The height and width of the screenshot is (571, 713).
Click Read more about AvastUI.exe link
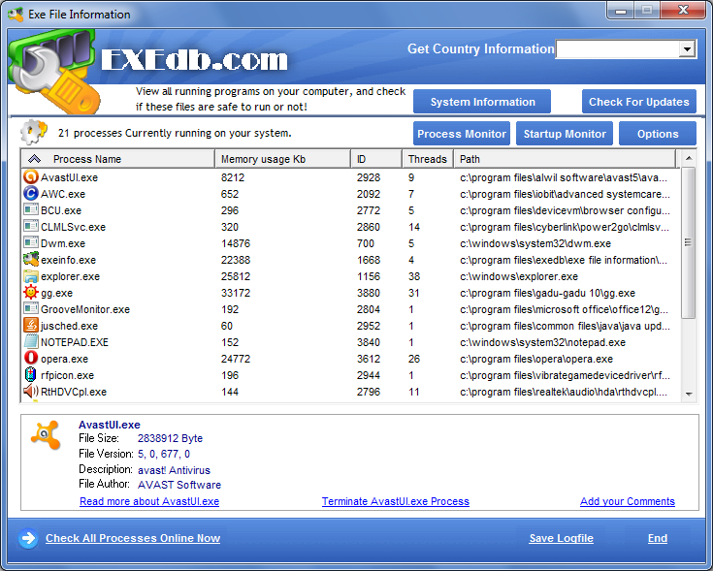149,501
